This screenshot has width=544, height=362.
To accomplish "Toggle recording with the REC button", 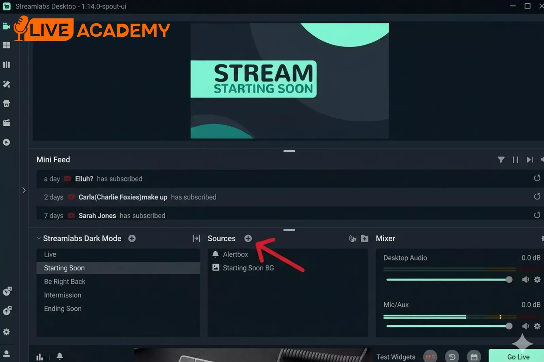I will [430, 357].
